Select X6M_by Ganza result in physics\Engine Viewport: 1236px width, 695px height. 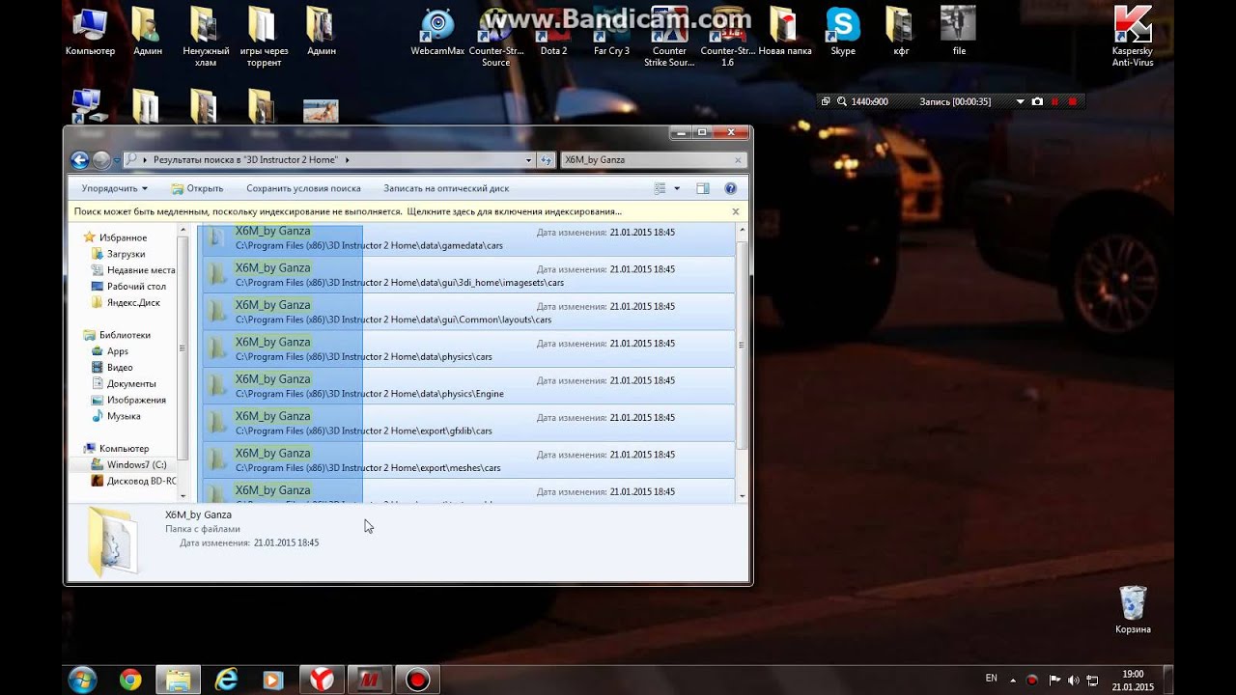pyautogui.click(x=468, y=386)
